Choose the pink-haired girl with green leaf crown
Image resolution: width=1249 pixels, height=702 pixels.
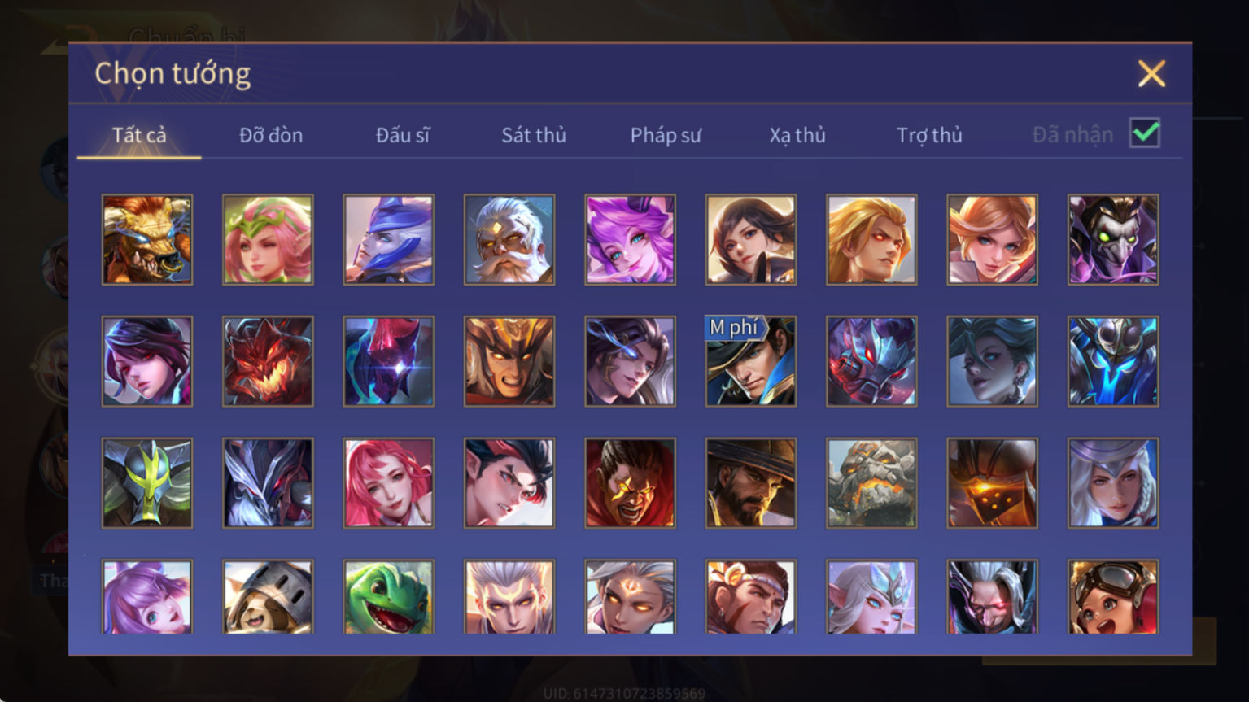(x=268, y=239)
